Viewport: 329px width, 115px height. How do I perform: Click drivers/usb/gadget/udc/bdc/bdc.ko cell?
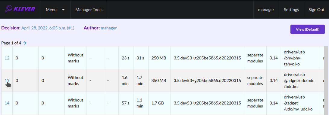(300, 80)
